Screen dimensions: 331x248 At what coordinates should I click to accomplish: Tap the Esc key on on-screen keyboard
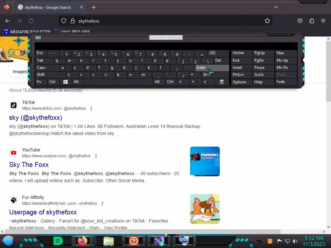(x=41, y=53)
